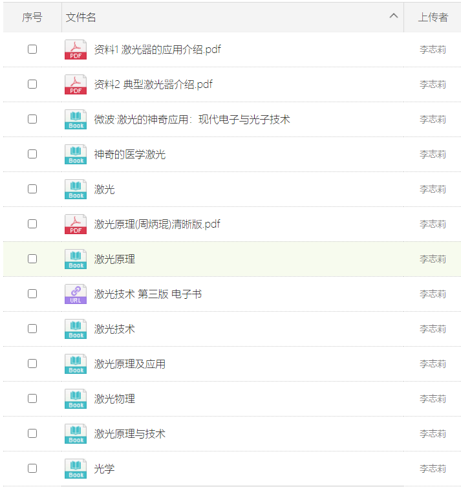Click the Book icon next to 神奇的医学激光
Screen dimensions: 461x489
(75, 155)
